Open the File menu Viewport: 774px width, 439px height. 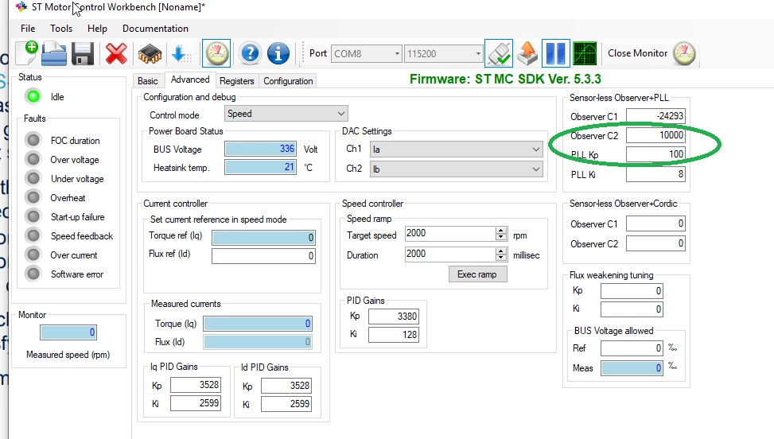(x=28, y=28)
